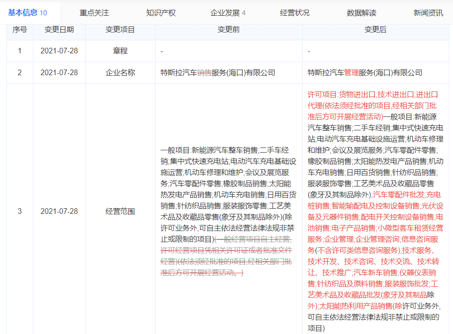Click the 章程 change item cell
The height and width of the screenshot is (334, 453).
pyautogui.click(x=120, y=51)
